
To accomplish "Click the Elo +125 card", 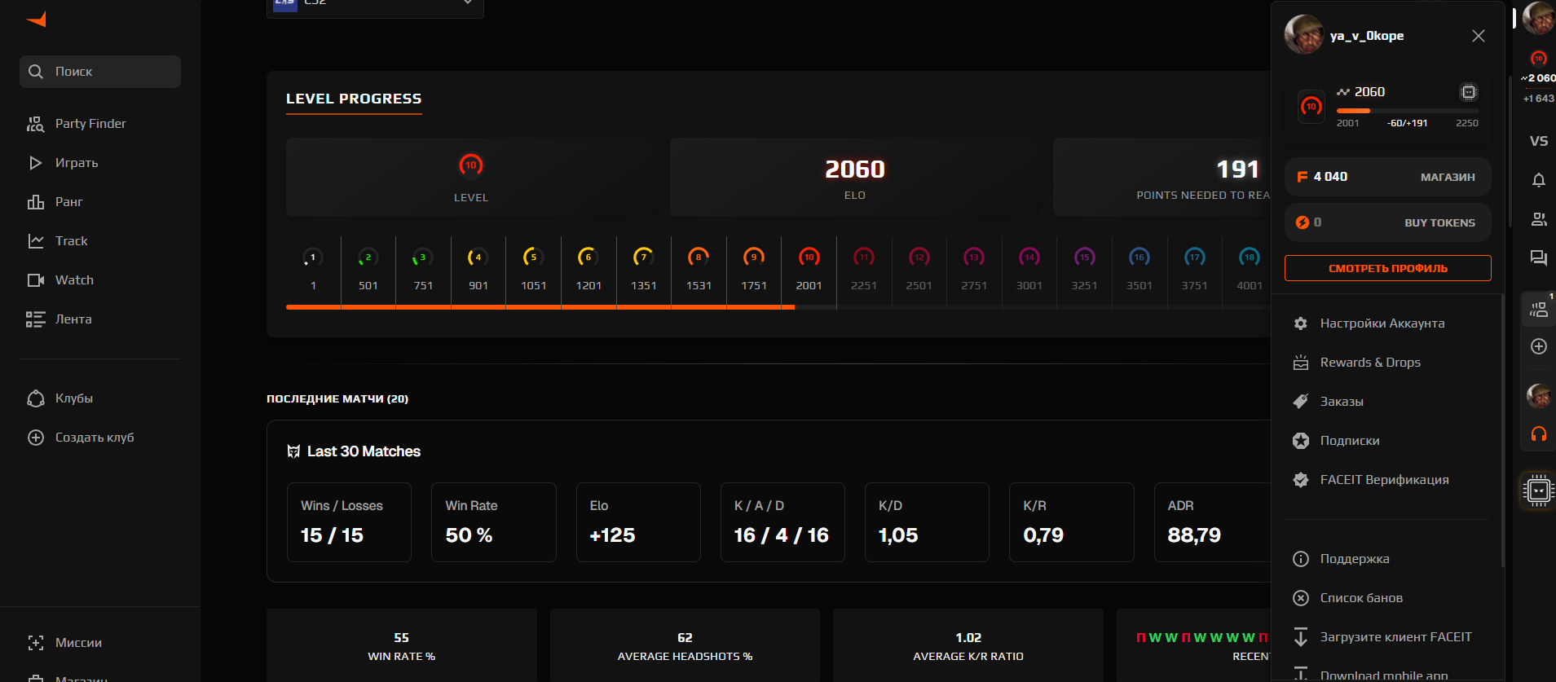I will (x=638, y=522).
